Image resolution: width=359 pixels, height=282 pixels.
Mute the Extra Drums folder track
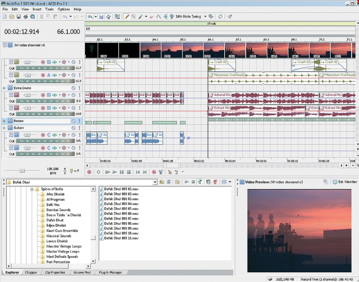coord(74,88)
